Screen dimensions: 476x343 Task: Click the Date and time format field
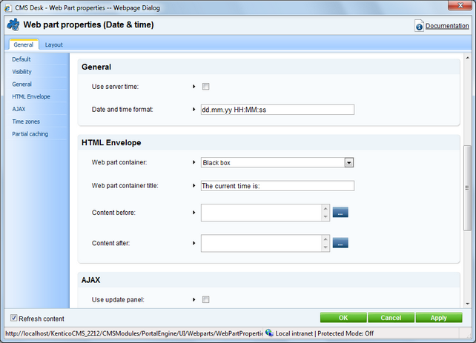tap(277, 110)
